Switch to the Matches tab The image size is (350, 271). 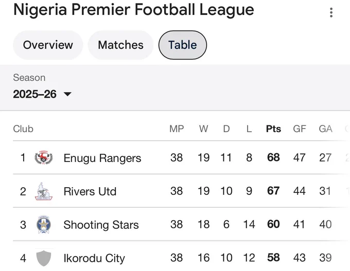coord(121,45)
